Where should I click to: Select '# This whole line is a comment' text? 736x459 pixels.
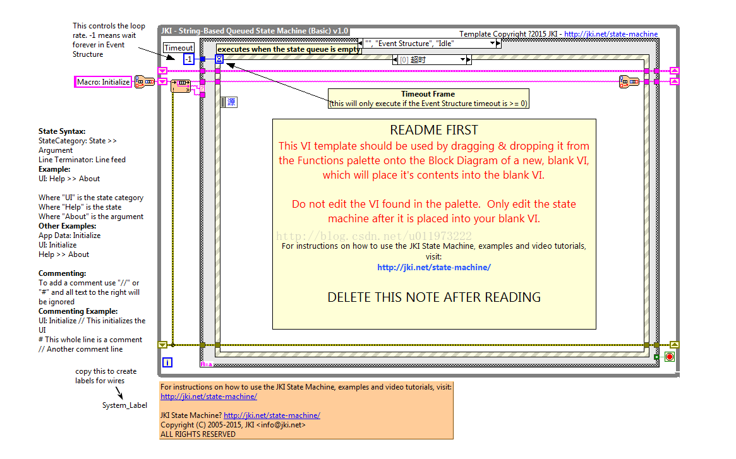pyautogui.click(x=90, y=340)
